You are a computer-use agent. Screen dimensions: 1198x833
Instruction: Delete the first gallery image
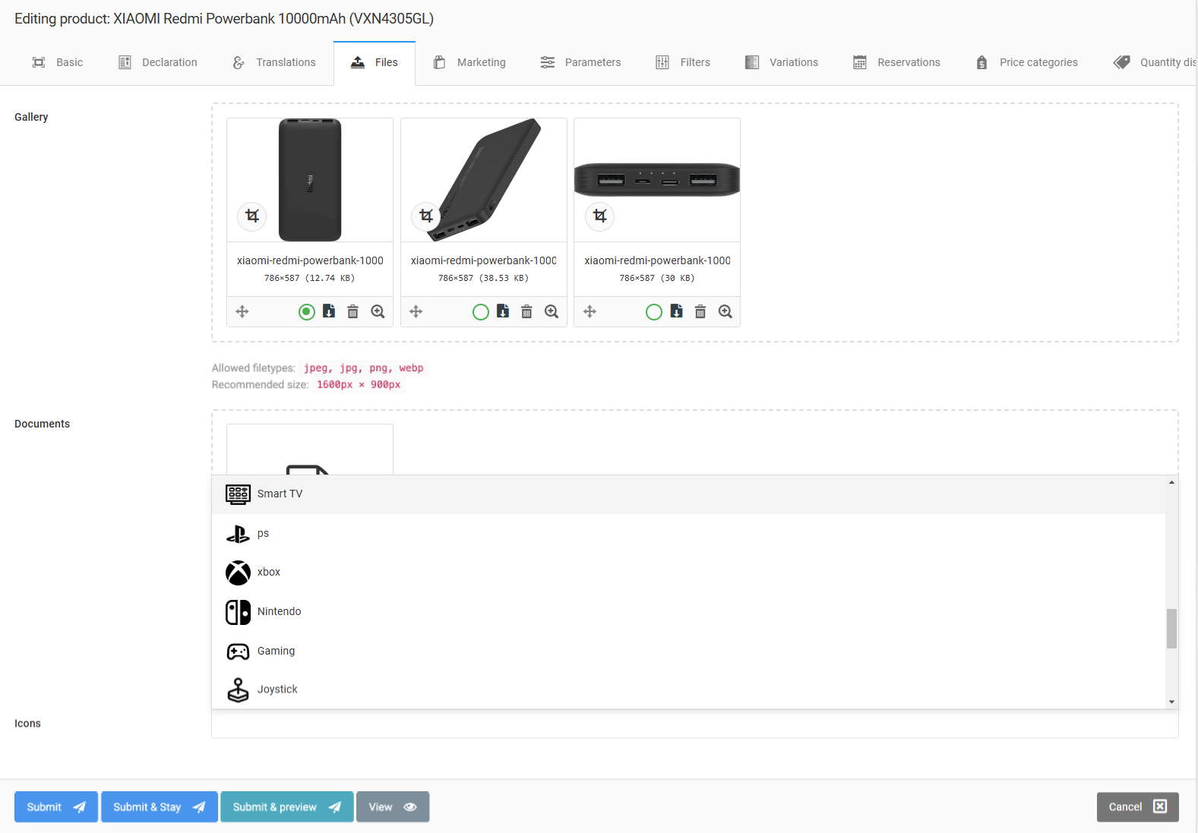click(352, 311)
